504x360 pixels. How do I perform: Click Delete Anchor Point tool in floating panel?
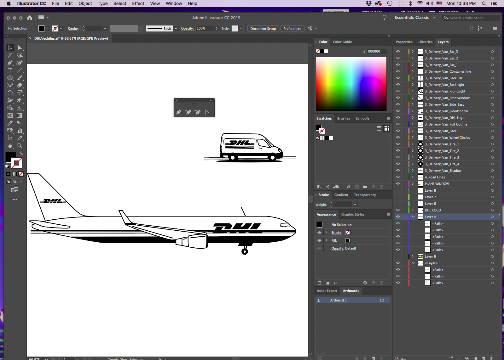coord(198,112)
